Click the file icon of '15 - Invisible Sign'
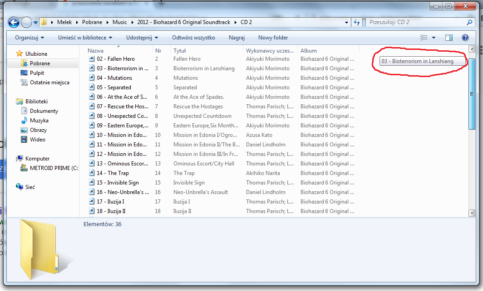The width and height of the screenshot is (483, 291). 92,182
